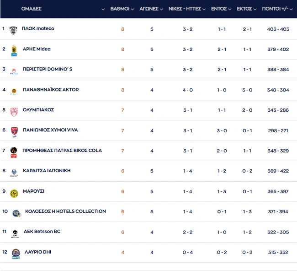Click the AEK Betsson BC team logo
This screenshot has width=297, height=271.
tap(15, 233)
